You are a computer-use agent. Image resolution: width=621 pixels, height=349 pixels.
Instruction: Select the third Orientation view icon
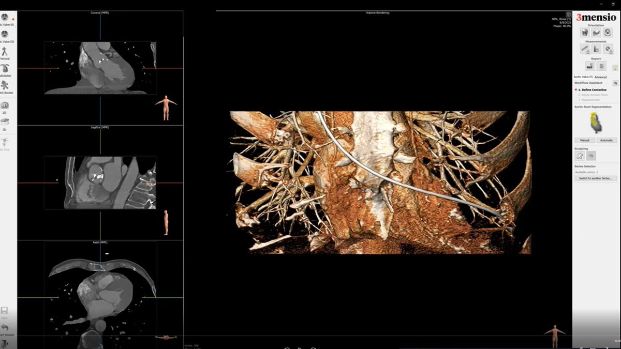pyautogui.click(x=608, y=32)
